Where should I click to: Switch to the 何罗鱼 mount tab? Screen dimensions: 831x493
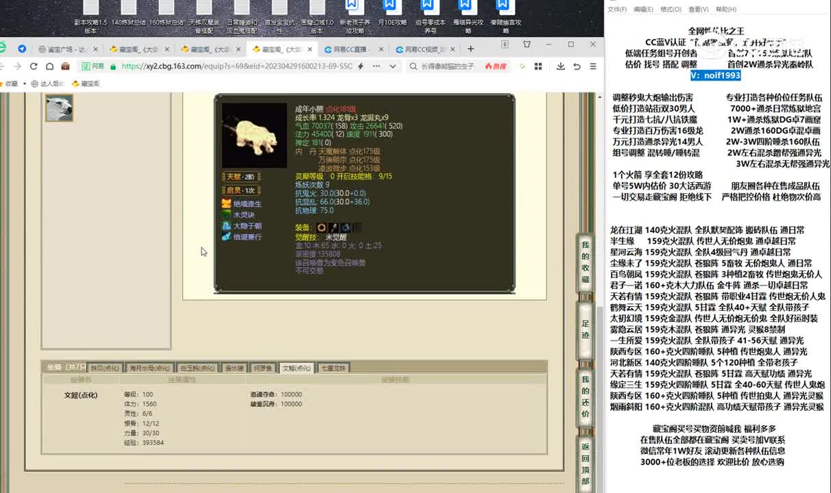tap(264, 368)
